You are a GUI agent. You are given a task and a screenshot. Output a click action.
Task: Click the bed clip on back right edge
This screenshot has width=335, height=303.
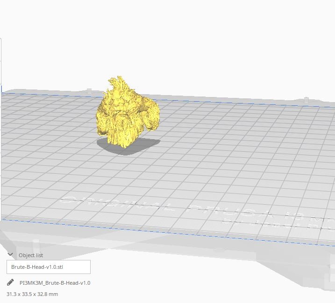[x=306, y=100]
